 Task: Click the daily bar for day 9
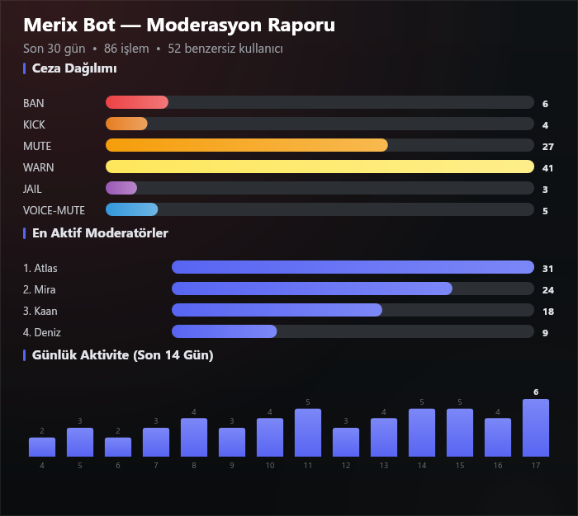[x=232, y=442]
